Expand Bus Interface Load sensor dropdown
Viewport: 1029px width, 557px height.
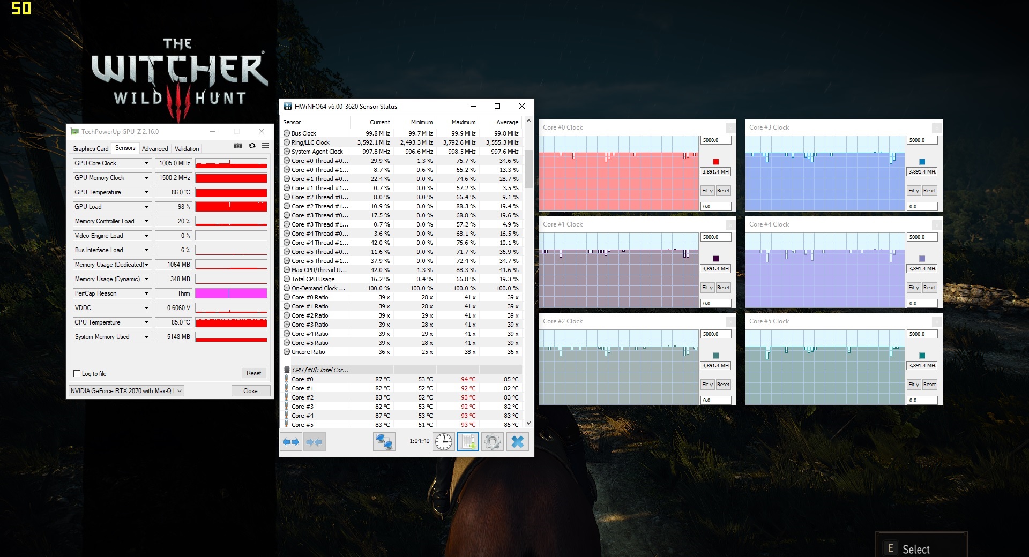tap(146, 250)
